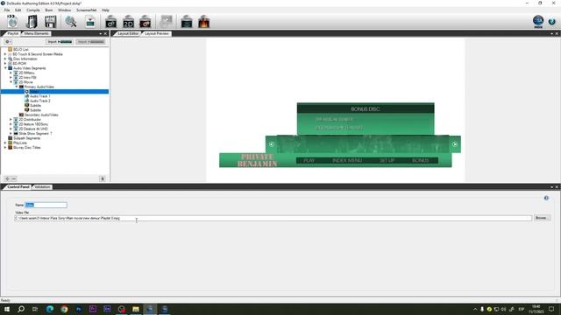
Task: Click INDEX MENU in the menu preview
Action: [347, 160]
